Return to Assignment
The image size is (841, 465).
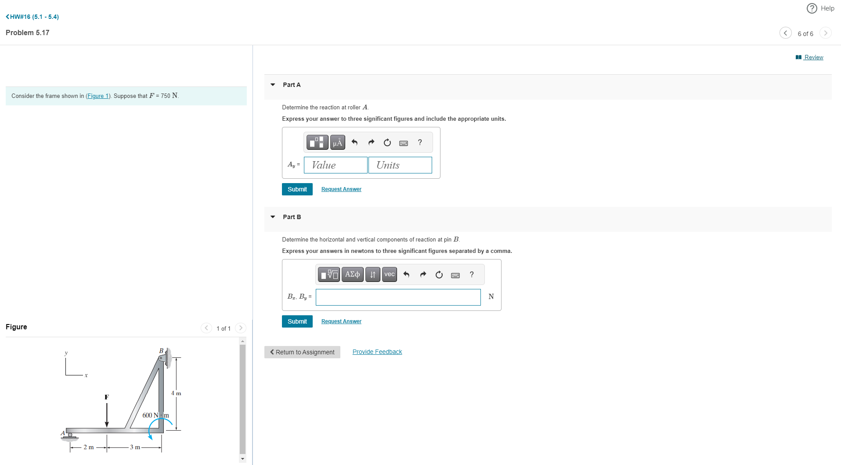302,352
